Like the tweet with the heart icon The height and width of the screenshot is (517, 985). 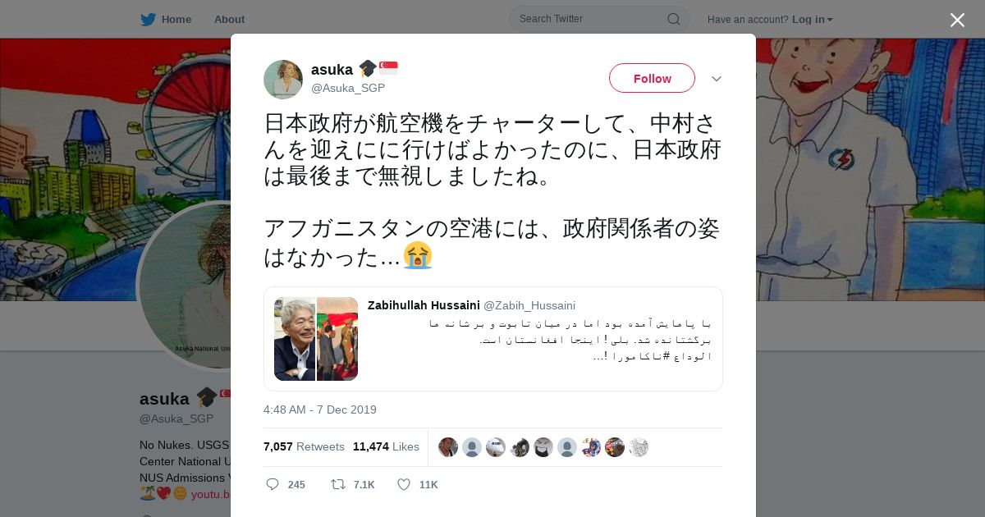coord(404,484)
